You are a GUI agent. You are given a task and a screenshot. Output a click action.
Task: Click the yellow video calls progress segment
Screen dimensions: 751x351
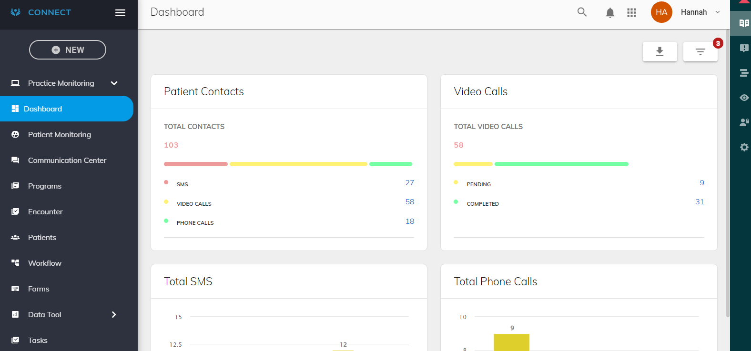tap(298, 164)
